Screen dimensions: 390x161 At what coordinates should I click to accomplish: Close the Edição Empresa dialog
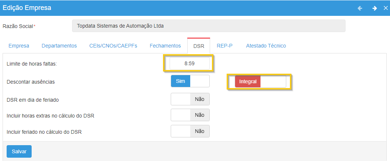pos(385,8)
